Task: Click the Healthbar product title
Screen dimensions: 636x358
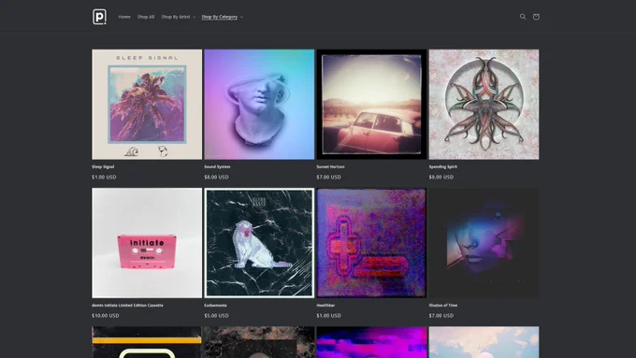Action: (325, 306)
